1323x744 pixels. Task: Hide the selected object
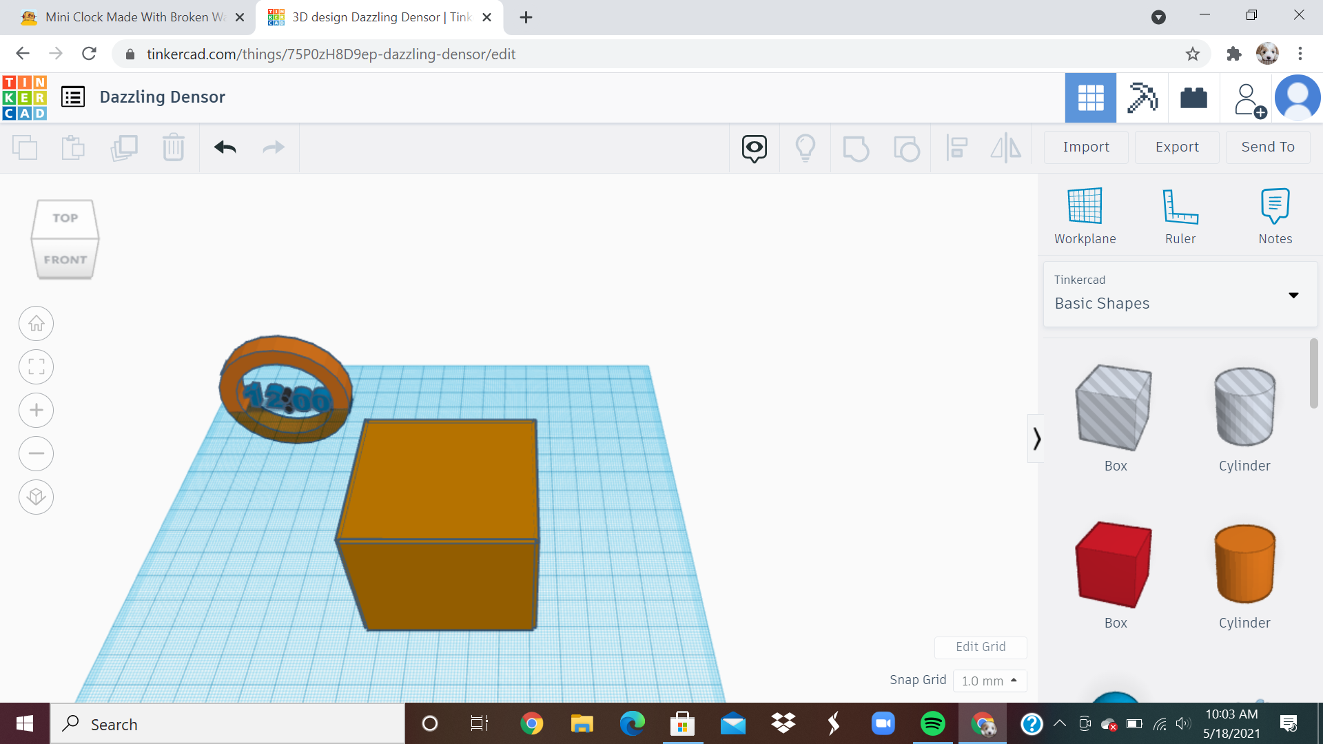click(x=753, y=147)
